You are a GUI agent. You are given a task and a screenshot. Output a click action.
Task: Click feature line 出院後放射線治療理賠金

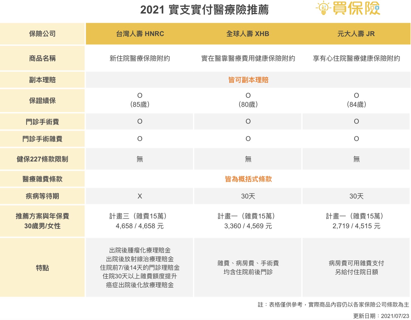coord(140,259)
